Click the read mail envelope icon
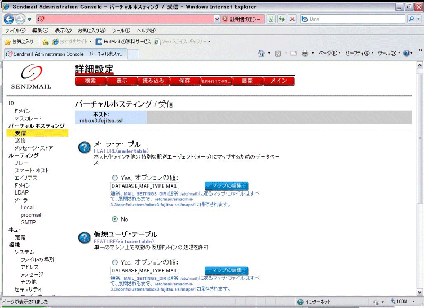The height and width of the screenshot is (308, 424). coord(294,54)
